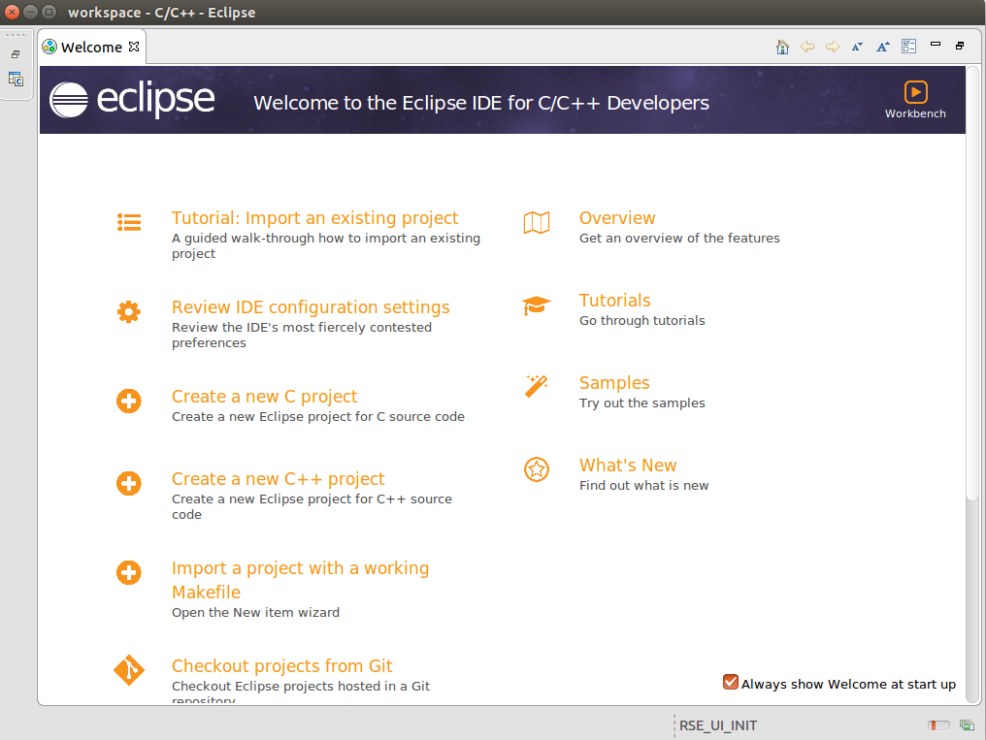Click the graduation cap Tutorials icon
The image size is (986, 740).
point(537,306)
